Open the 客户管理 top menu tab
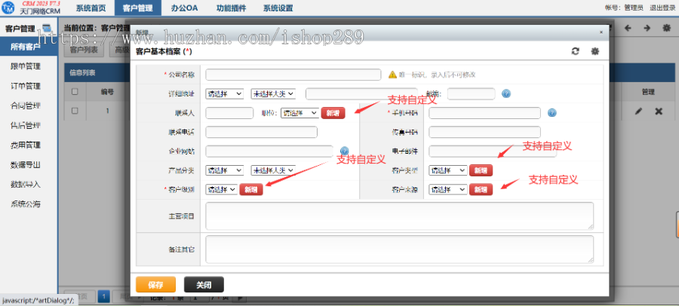 (x=138, y=8)
